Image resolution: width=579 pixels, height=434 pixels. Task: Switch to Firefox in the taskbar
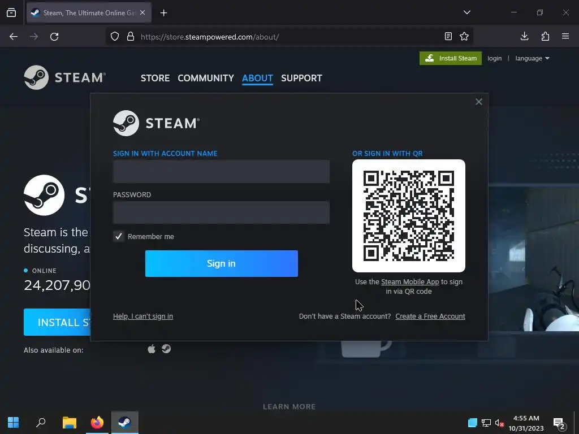97,422
